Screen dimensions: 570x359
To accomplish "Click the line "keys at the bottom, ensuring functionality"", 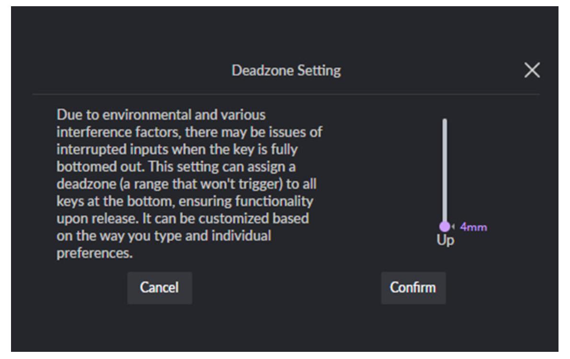I will 185,202.
